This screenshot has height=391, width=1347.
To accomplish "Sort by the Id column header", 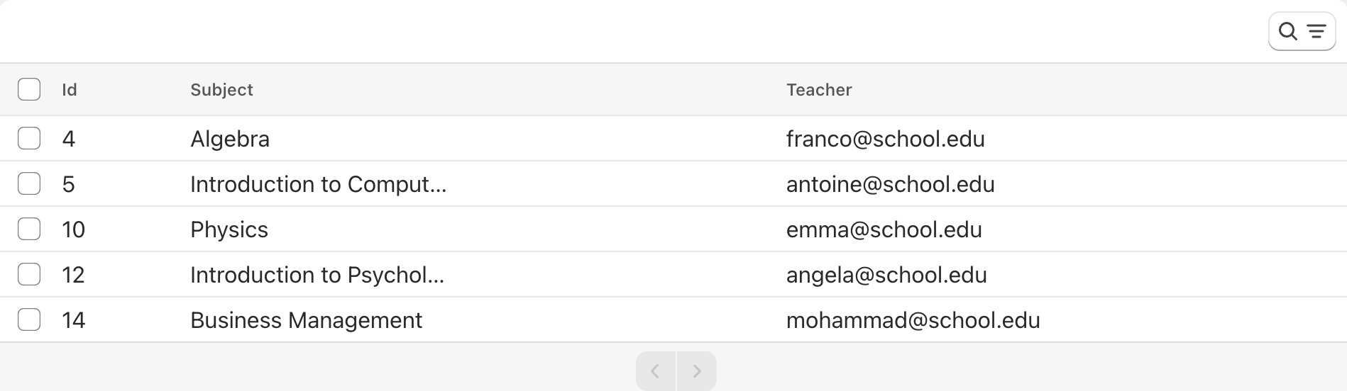I will pyautogui.click(x=70, y=90).
